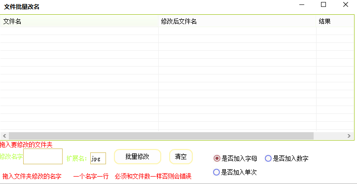Click the 扩展名 field containing jpg
Screen dimensions: 357x184
tap(98, 158)
